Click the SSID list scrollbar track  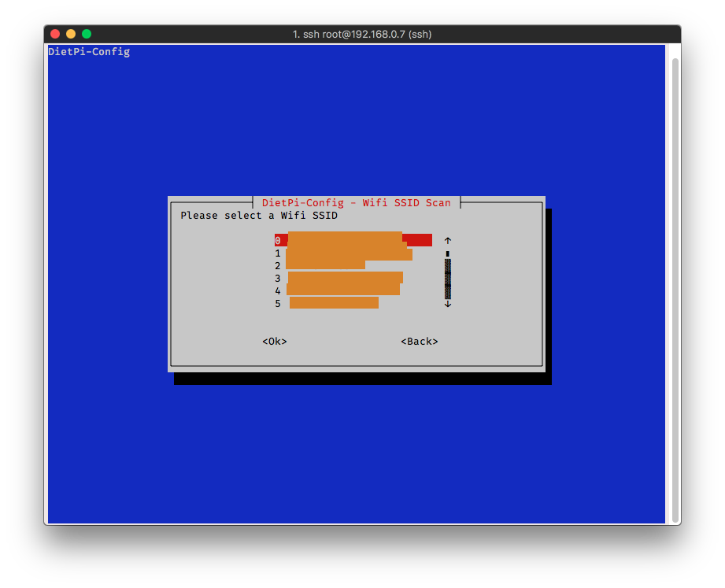(x=448, y=279)
